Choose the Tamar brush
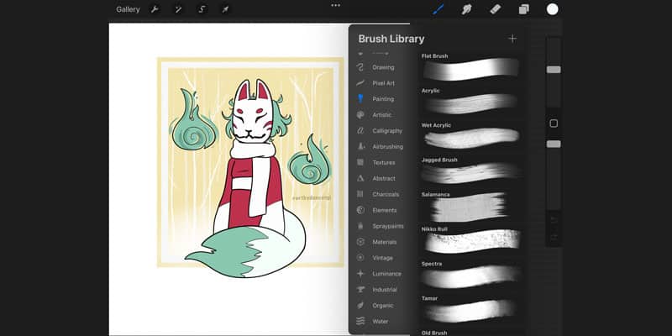The image size is (672, 336). tap(471, 308)
